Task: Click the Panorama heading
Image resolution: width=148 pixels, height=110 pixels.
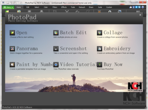Action: coord(27,49)
